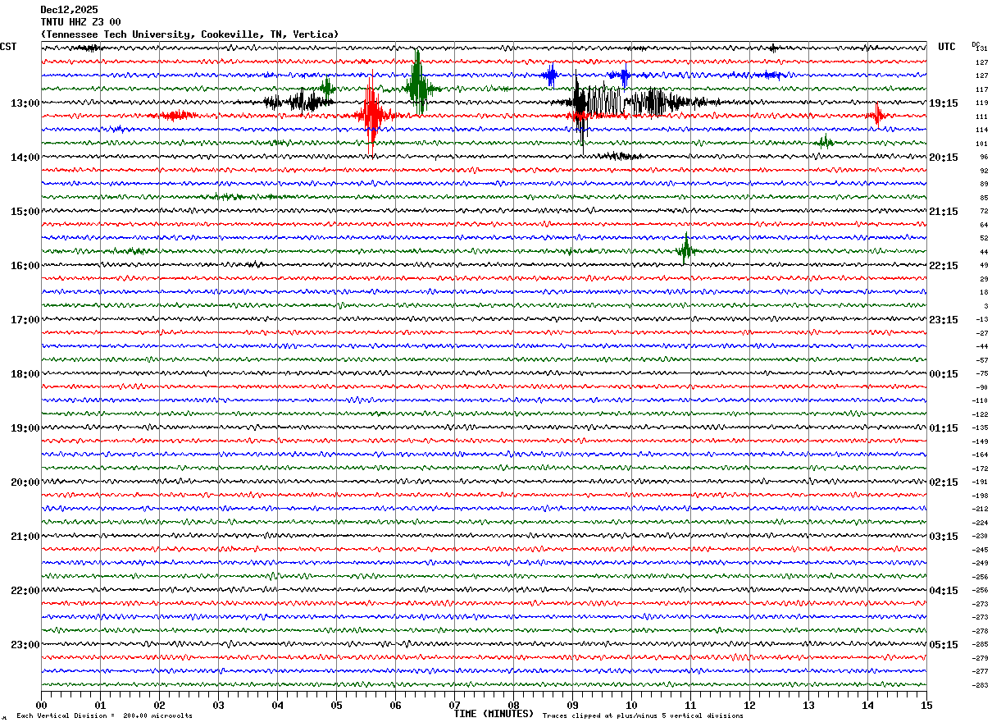Click the '13' minute axis tick label
Image resolution: width=992 pixels, height=727 pixels.
click(808, 706)
